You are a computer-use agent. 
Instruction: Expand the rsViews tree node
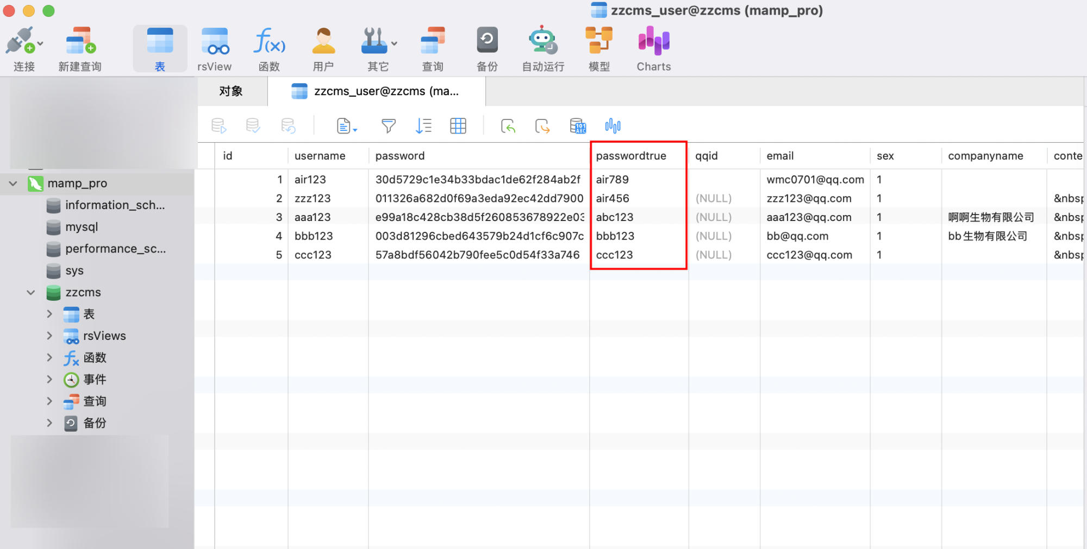pos(49,336)
